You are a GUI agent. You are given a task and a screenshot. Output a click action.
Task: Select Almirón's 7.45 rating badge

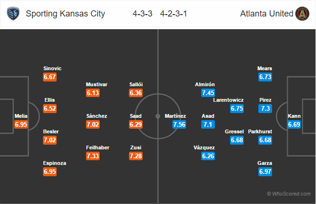pos(208,93)
